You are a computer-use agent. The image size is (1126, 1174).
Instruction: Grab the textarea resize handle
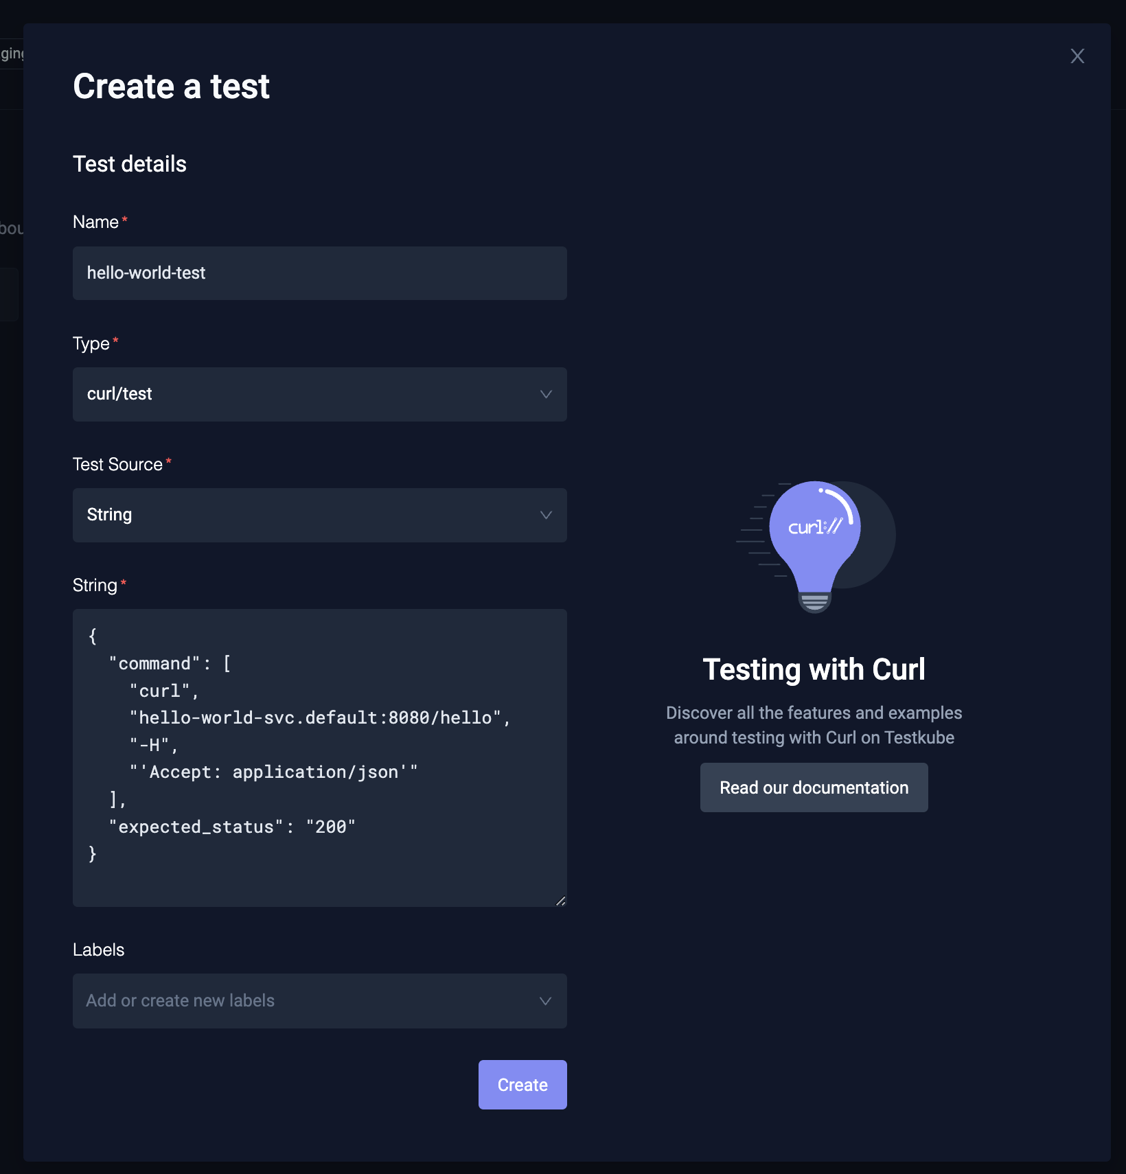pyautogui.click(x=561, y=901)
